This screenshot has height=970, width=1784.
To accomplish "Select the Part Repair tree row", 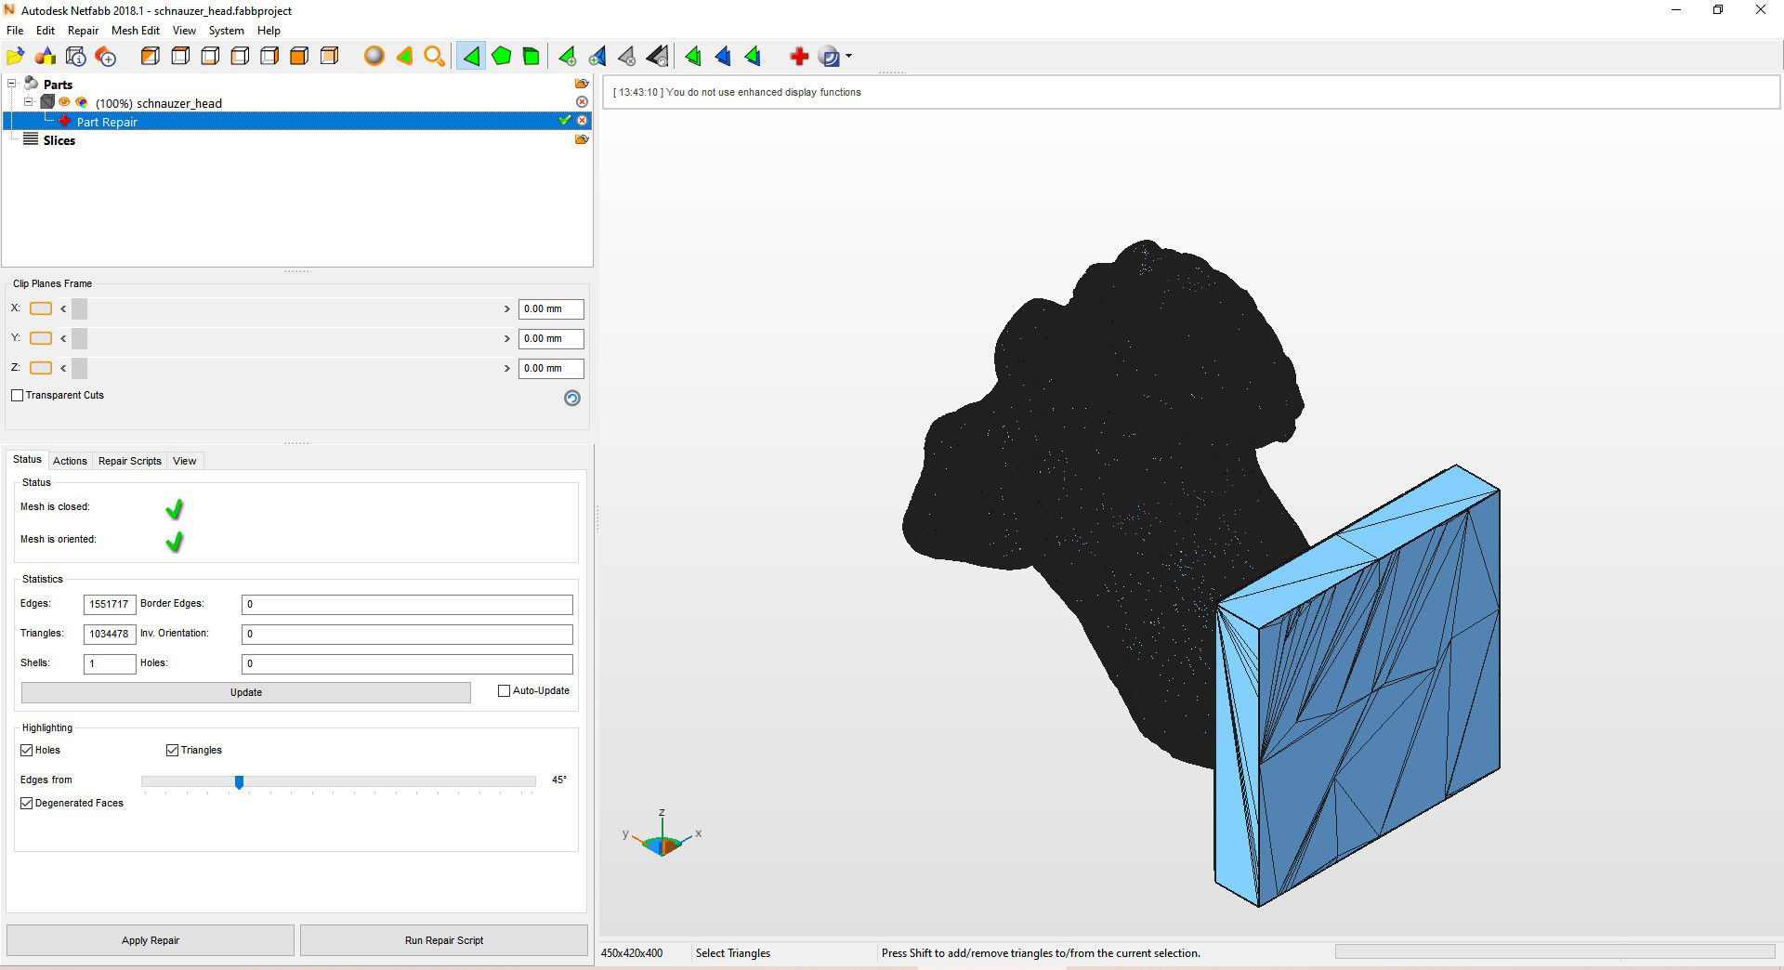I will (x=297, y=121).
